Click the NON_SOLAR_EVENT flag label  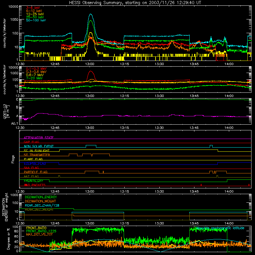pos(39,146)
